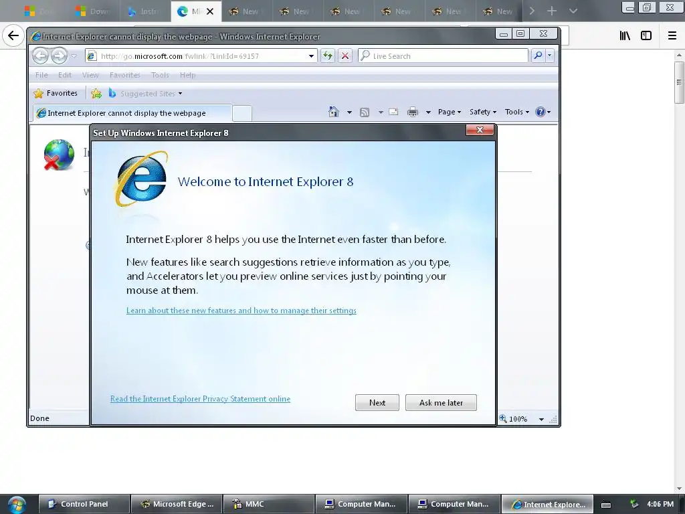Click the outer page vertical scrollbar thumb
The width and height of the screenshot is (685, 514).
678,82
